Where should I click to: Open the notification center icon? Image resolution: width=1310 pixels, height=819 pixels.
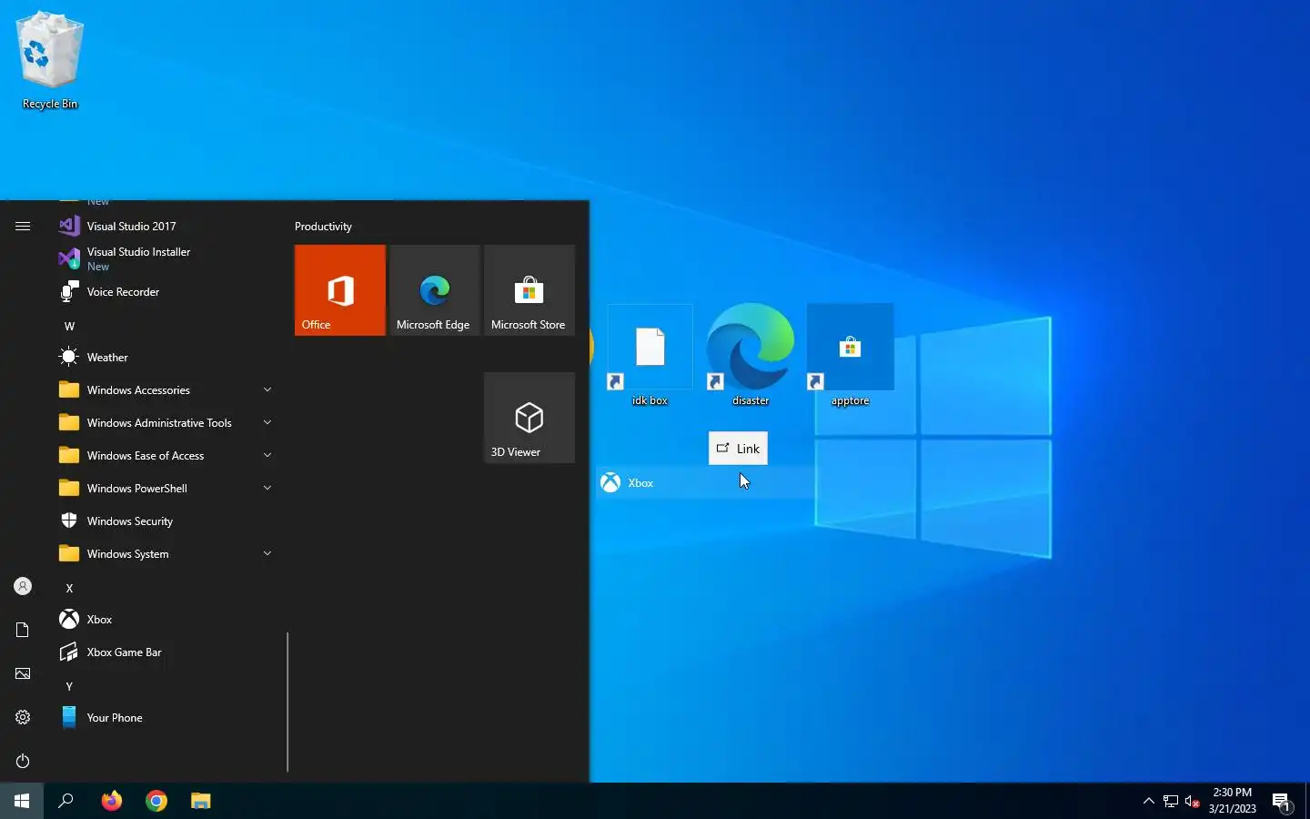coord(1282,802)
